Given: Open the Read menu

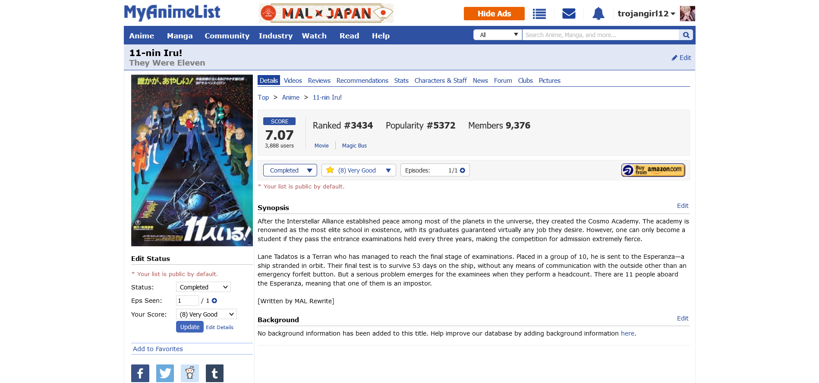Looking at the screenshot, I should [349, 36].
